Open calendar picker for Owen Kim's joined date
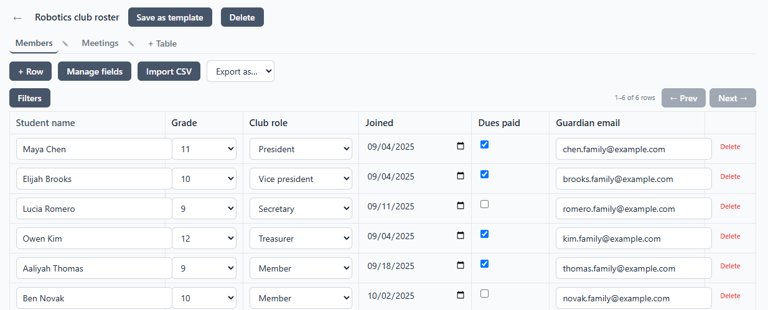 [461, 236]
